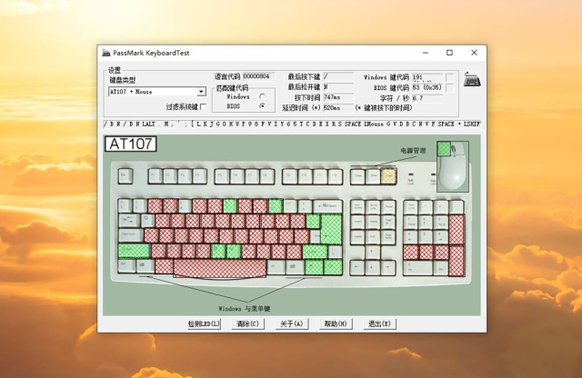Click the Num Lock key on the numpad
This screenshot has width=582, height=378.
point(411,206)
